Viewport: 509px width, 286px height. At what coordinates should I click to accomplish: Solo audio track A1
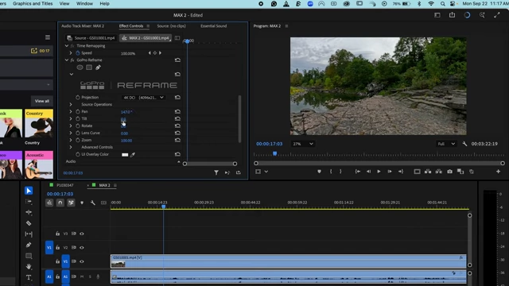90,276
